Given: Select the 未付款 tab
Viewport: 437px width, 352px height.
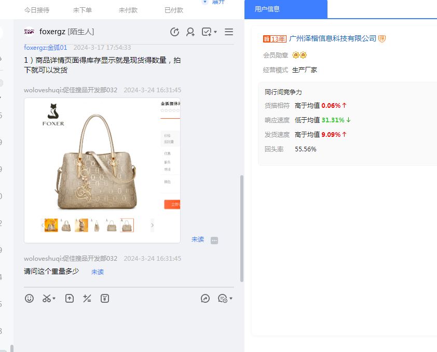Looking at the screenshot, I should click(128, 10).
